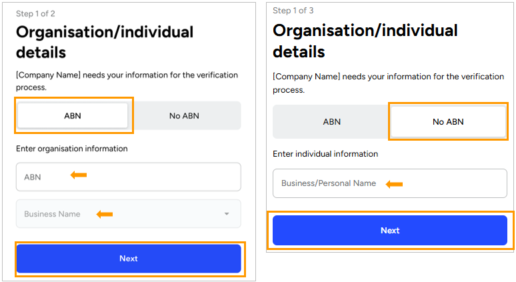This screenshot has height=282, width=516.
Task: Focus the Business/Personal Name input field
Action: click(x=390, y=183)
